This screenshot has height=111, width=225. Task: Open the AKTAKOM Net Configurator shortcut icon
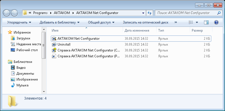point(54,39)
